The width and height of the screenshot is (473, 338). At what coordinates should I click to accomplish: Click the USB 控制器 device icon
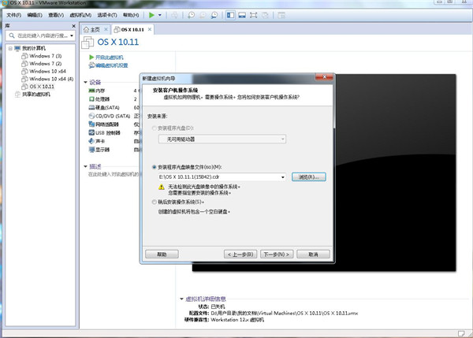(91, 132)
